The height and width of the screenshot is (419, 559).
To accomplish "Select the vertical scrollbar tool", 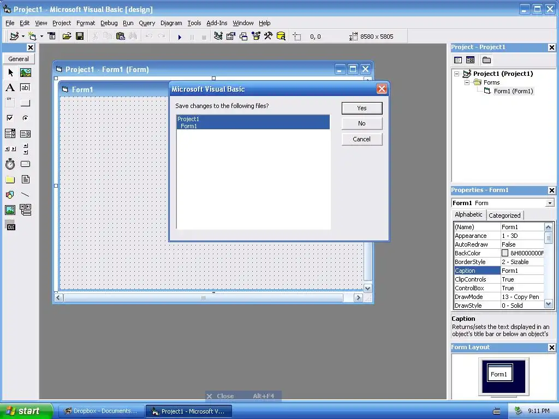I will pos(25,149).
